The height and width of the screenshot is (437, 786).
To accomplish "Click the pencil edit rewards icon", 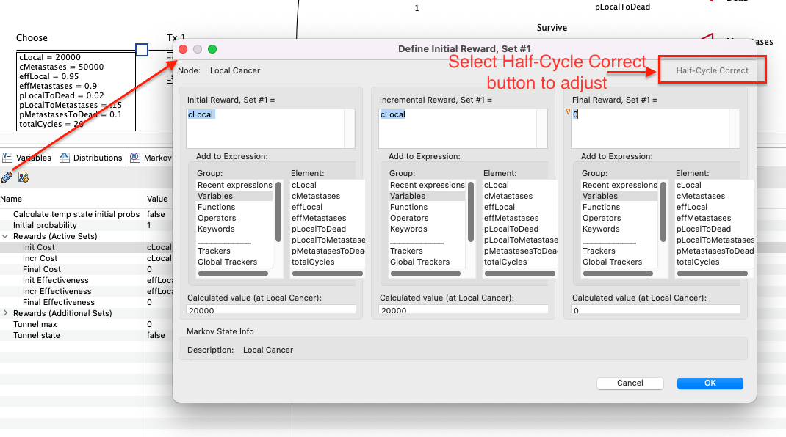I will coord(7,177).
